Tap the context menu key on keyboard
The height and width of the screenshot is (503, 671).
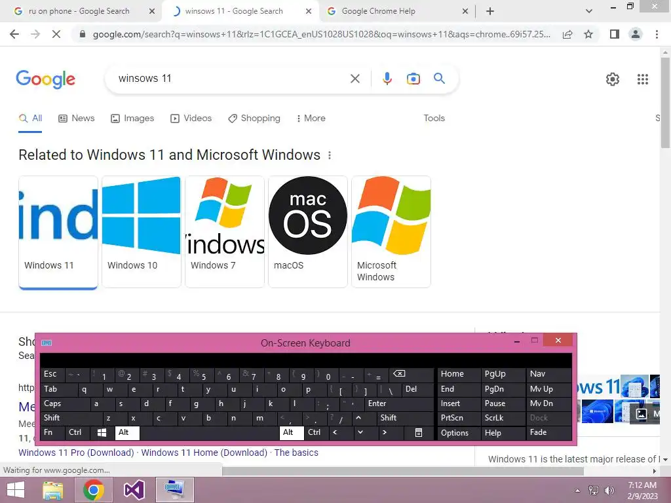tap(419, 433)
